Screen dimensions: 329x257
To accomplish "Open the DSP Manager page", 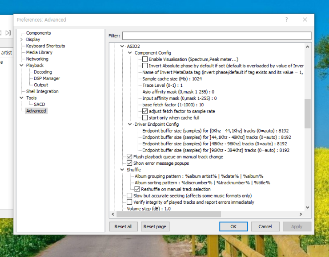I will pos(47,78).
